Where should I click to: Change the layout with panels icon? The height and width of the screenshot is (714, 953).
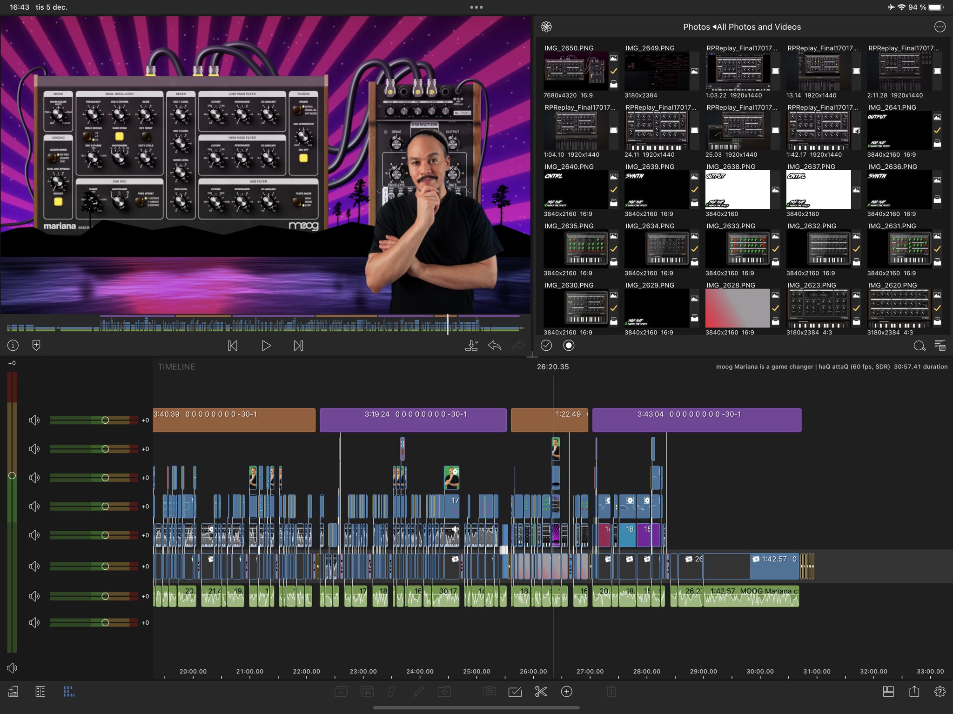point(888,692)
